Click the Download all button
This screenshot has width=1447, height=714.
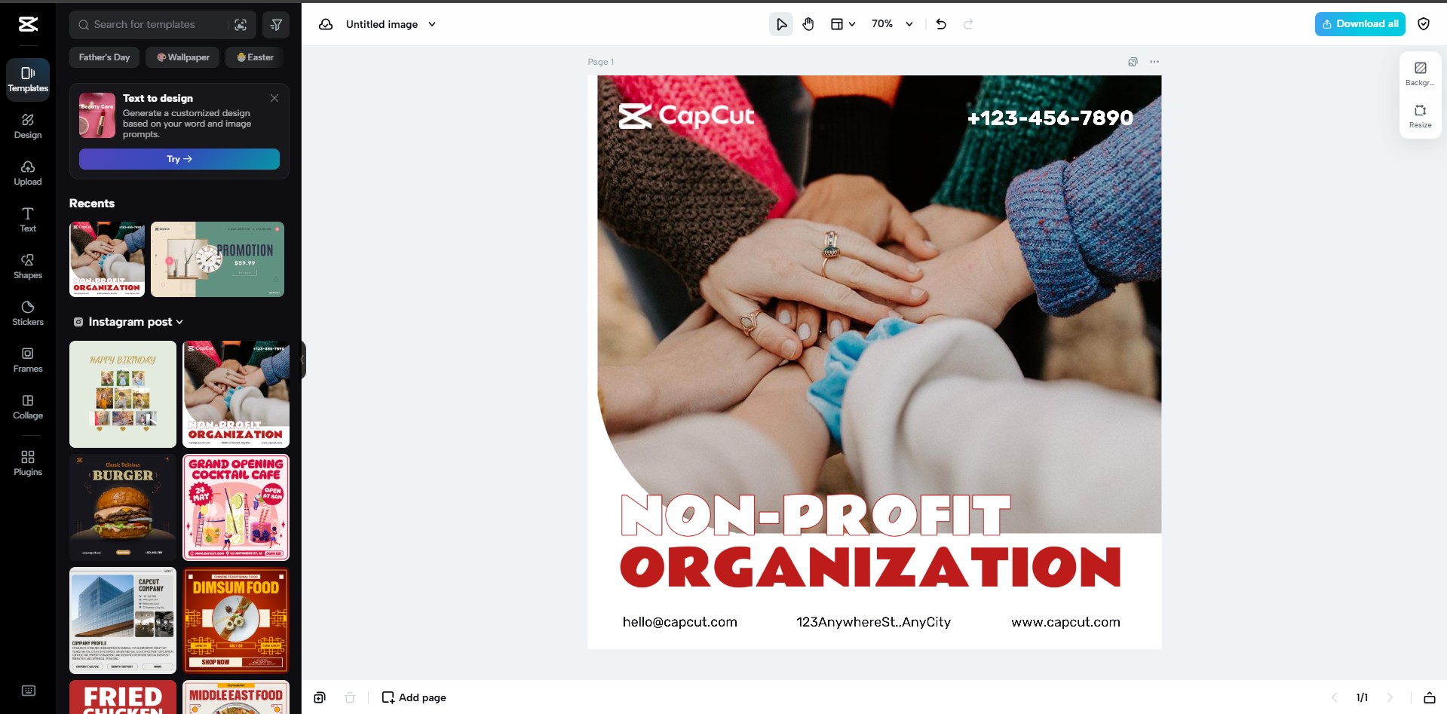[x=1360, y=24]
